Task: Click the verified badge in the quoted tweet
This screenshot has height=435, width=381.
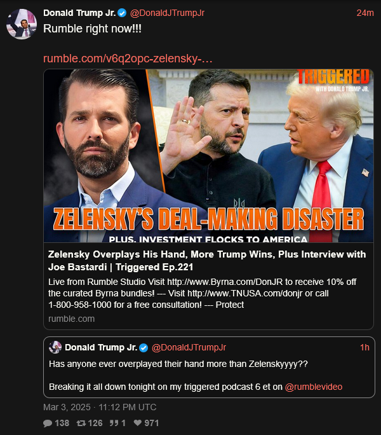Action: [x=144, y=348]
